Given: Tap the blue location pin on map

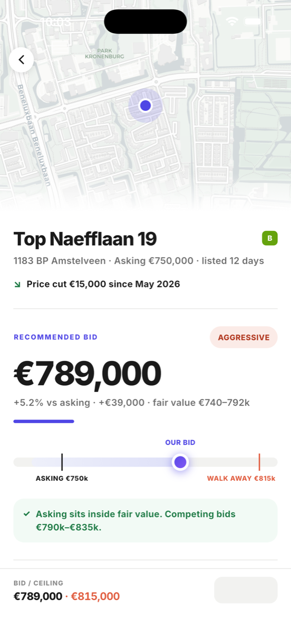Looking at the screenshot, I should pyautogui.click(x=145, y=106).
